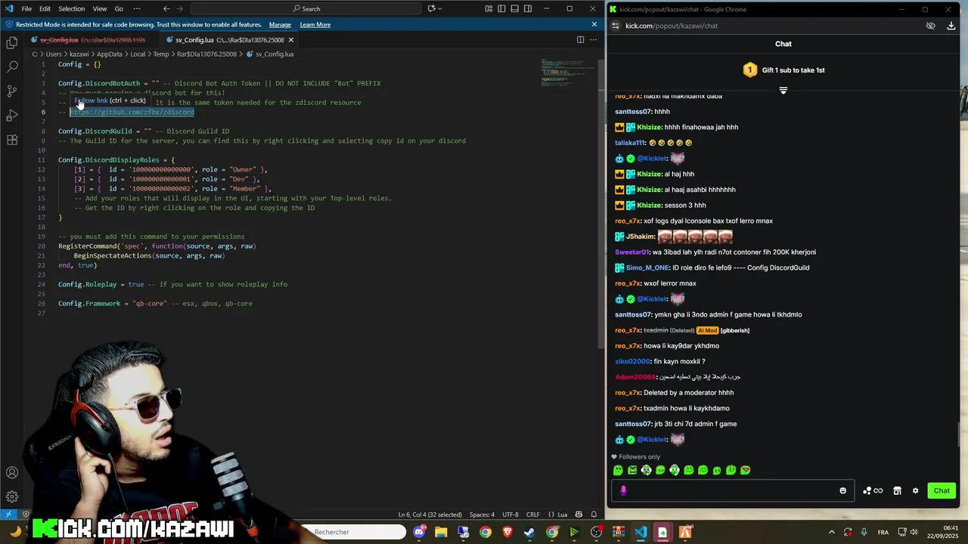Screen dimensions: 968x544
Task: Dismiss the Restricted Mode banner
Action: tap(594, 24)
